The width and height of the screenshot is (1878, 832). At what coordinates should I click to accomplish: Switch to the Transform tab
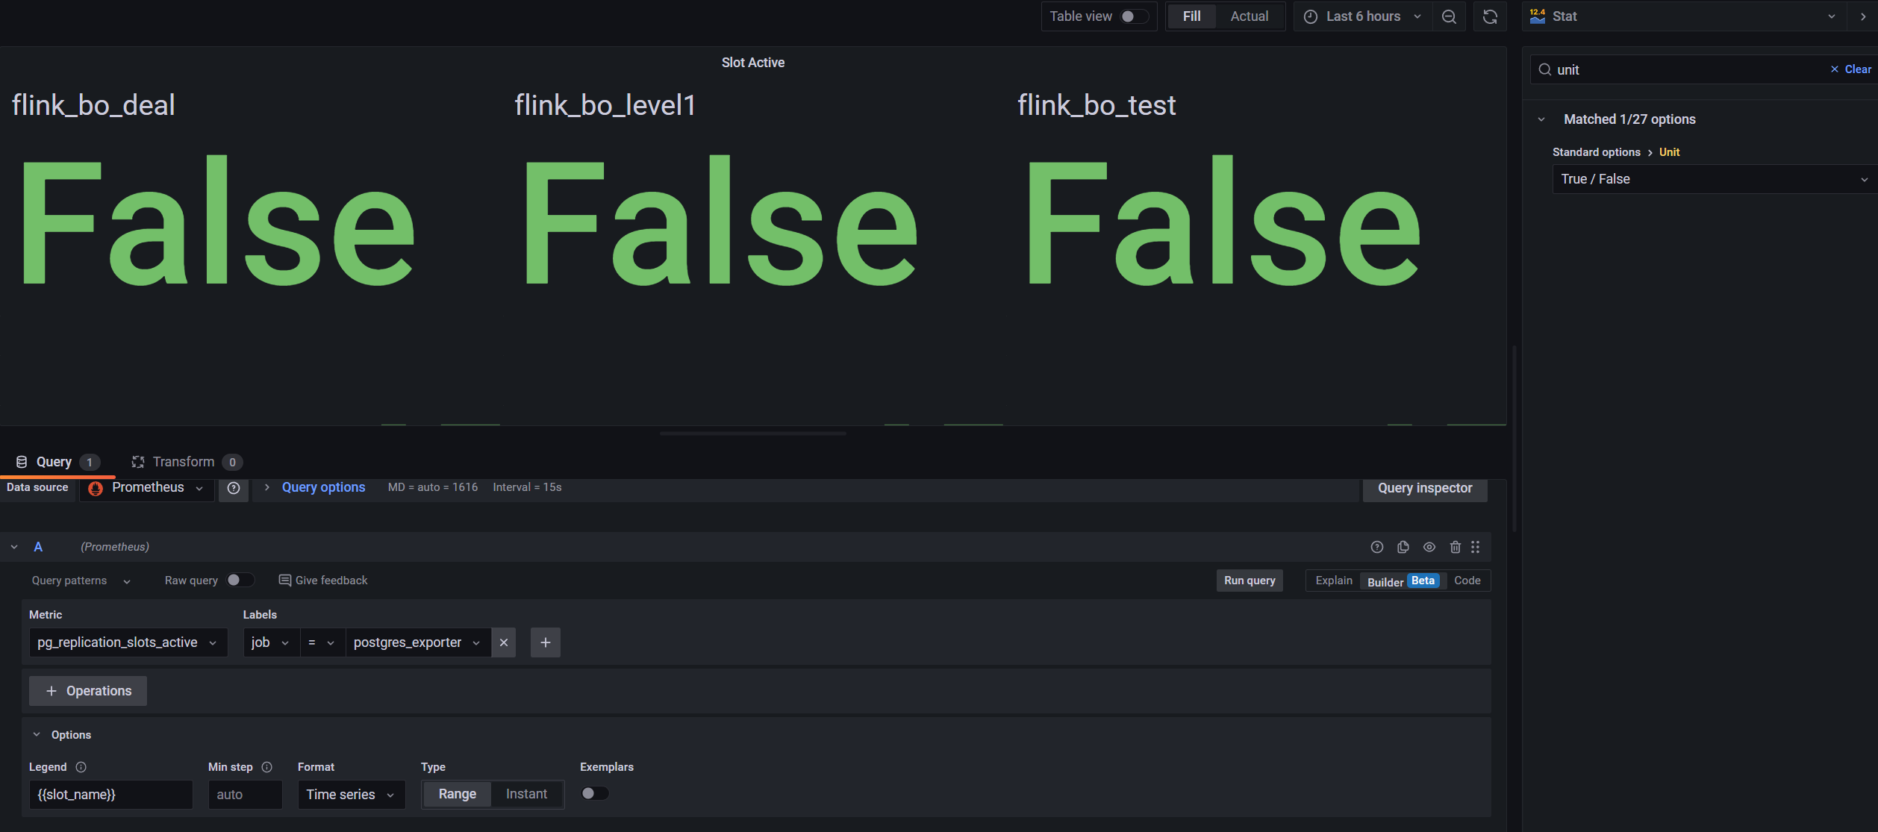[x=183, y=461]
